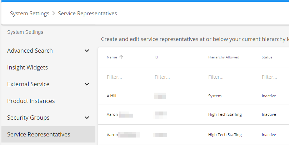Click the Advanced Search menu label
The height and width of the screenshot is (145, 289).
pos(30,51)
